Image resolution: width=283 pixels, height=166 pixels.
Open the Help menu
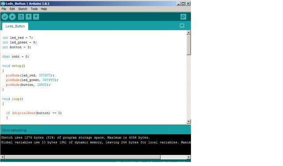[44, 9]
